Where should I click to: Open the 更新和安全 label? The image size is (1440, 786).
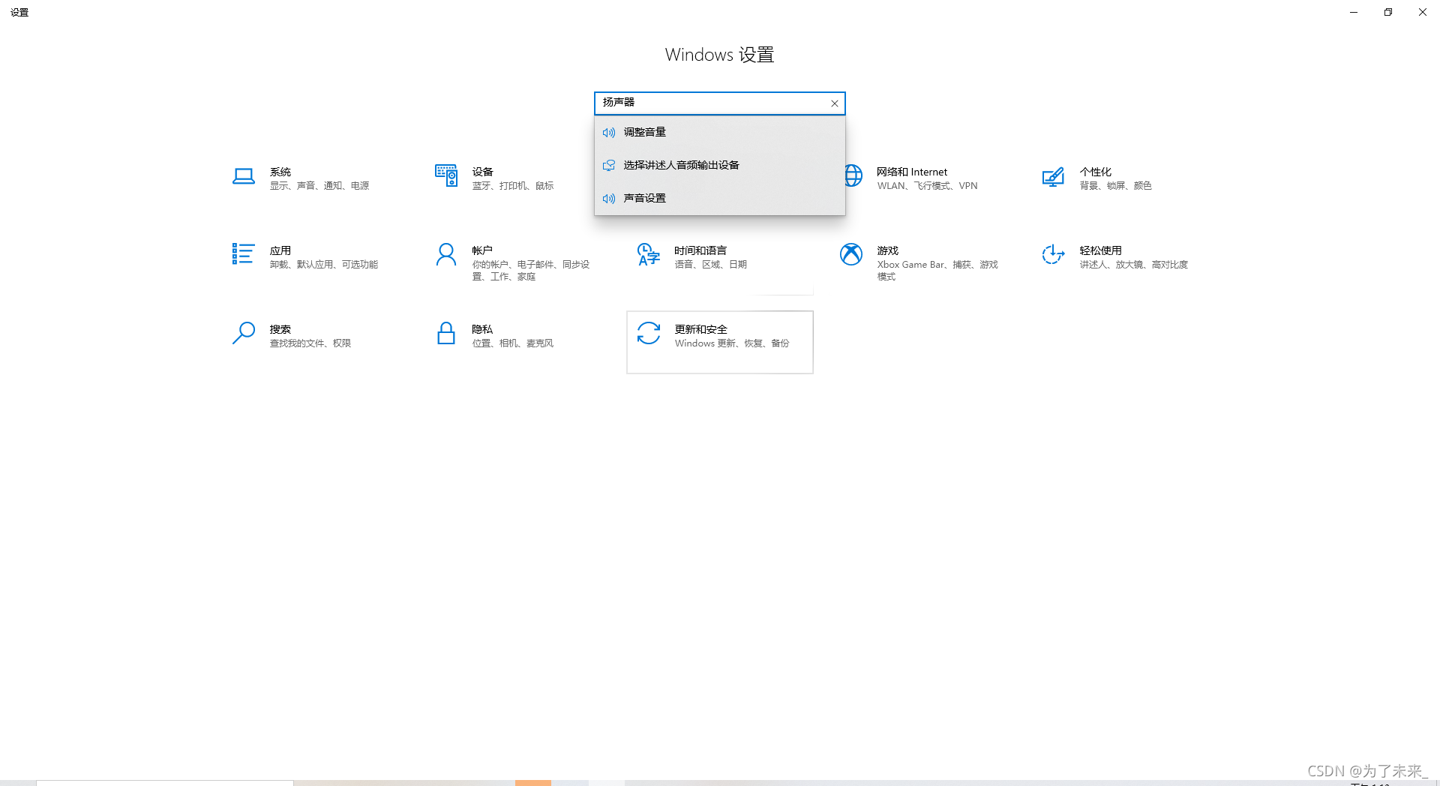[x=700, y=329]
